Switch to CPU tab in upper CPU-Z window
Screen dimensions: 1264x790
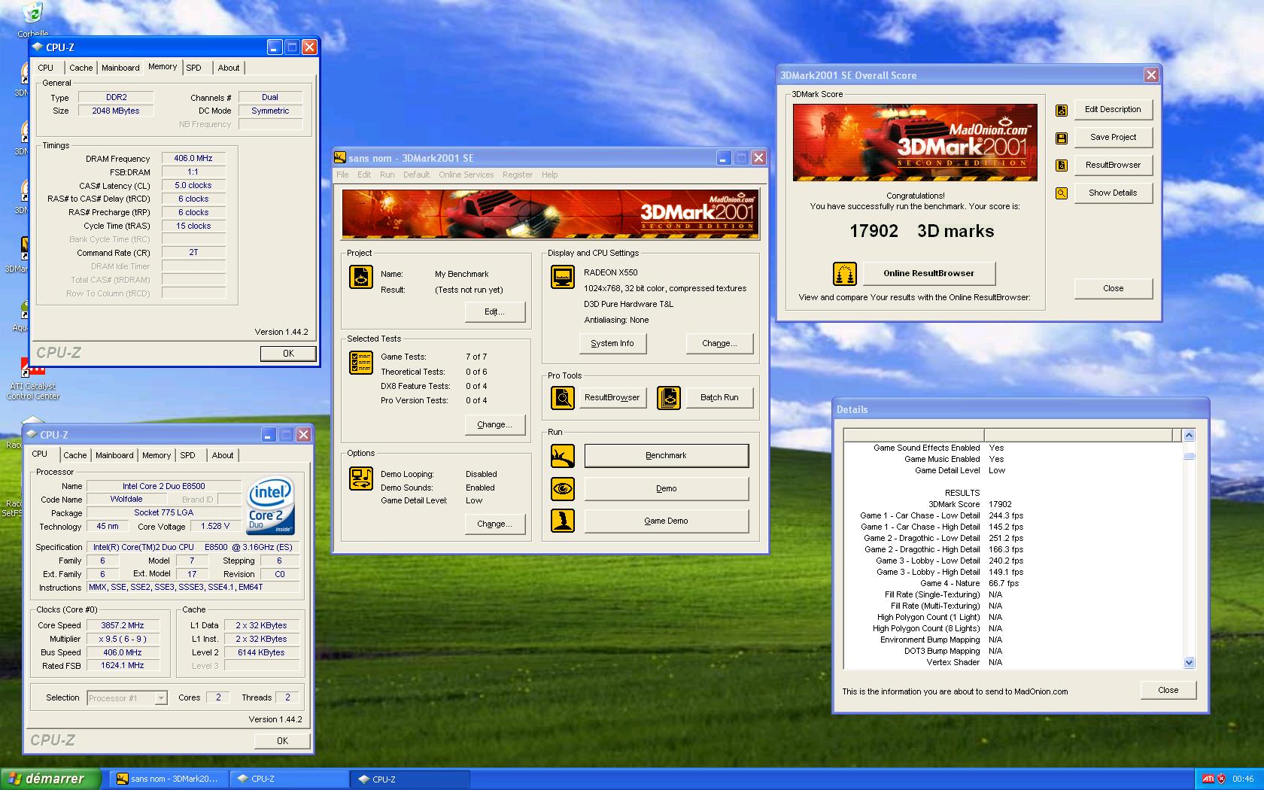click(46, 68)
